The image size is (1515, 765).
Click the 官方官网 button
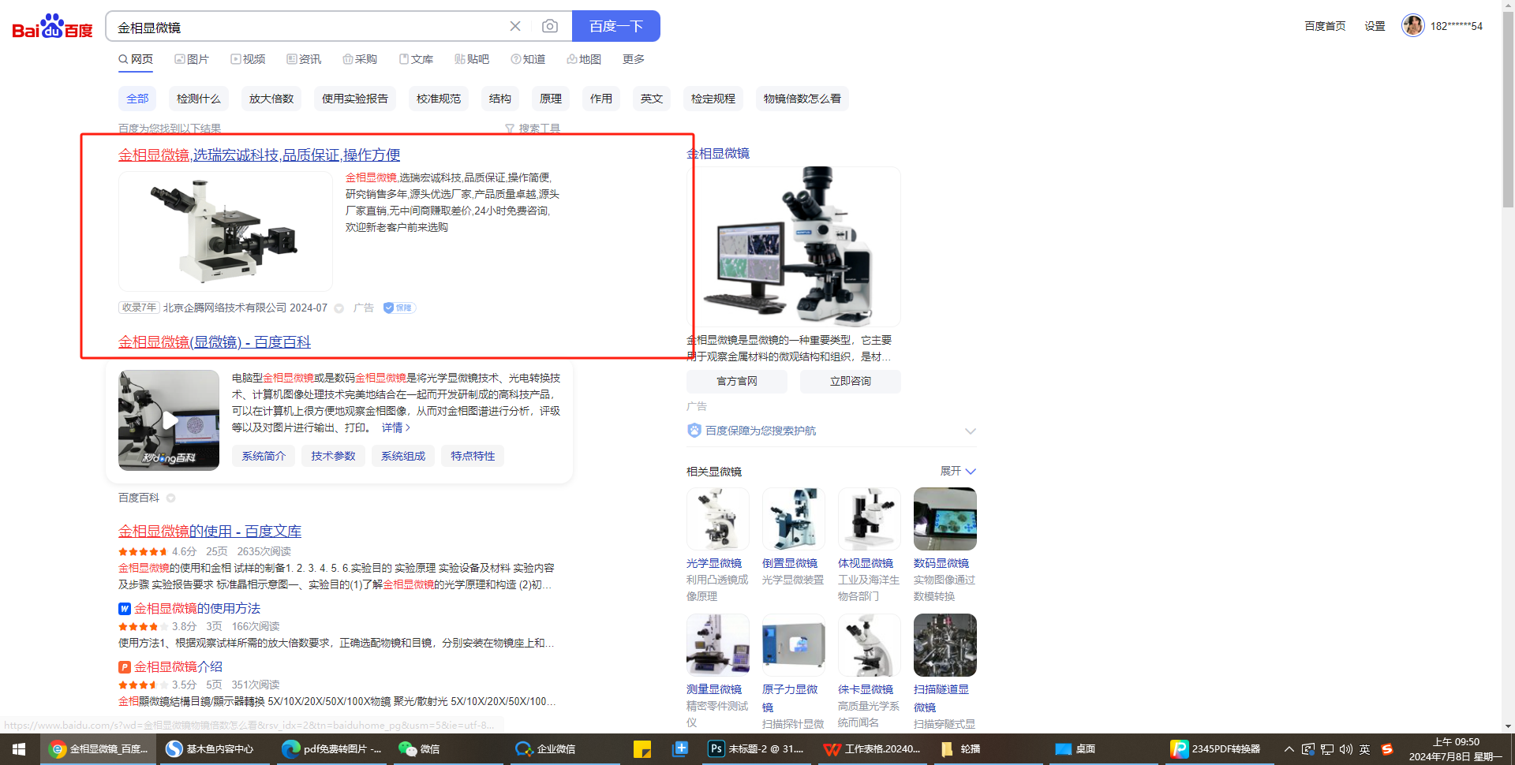(737, 381)
